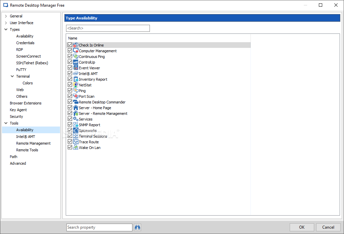Click the Event Viewer icon
344x234 pixels.
76,68
